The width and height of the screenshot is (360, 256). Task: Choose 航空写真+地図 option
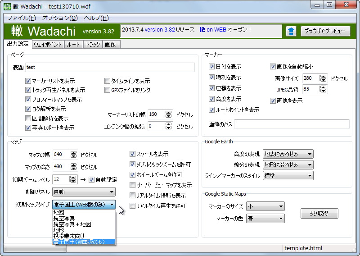[84, 224]
